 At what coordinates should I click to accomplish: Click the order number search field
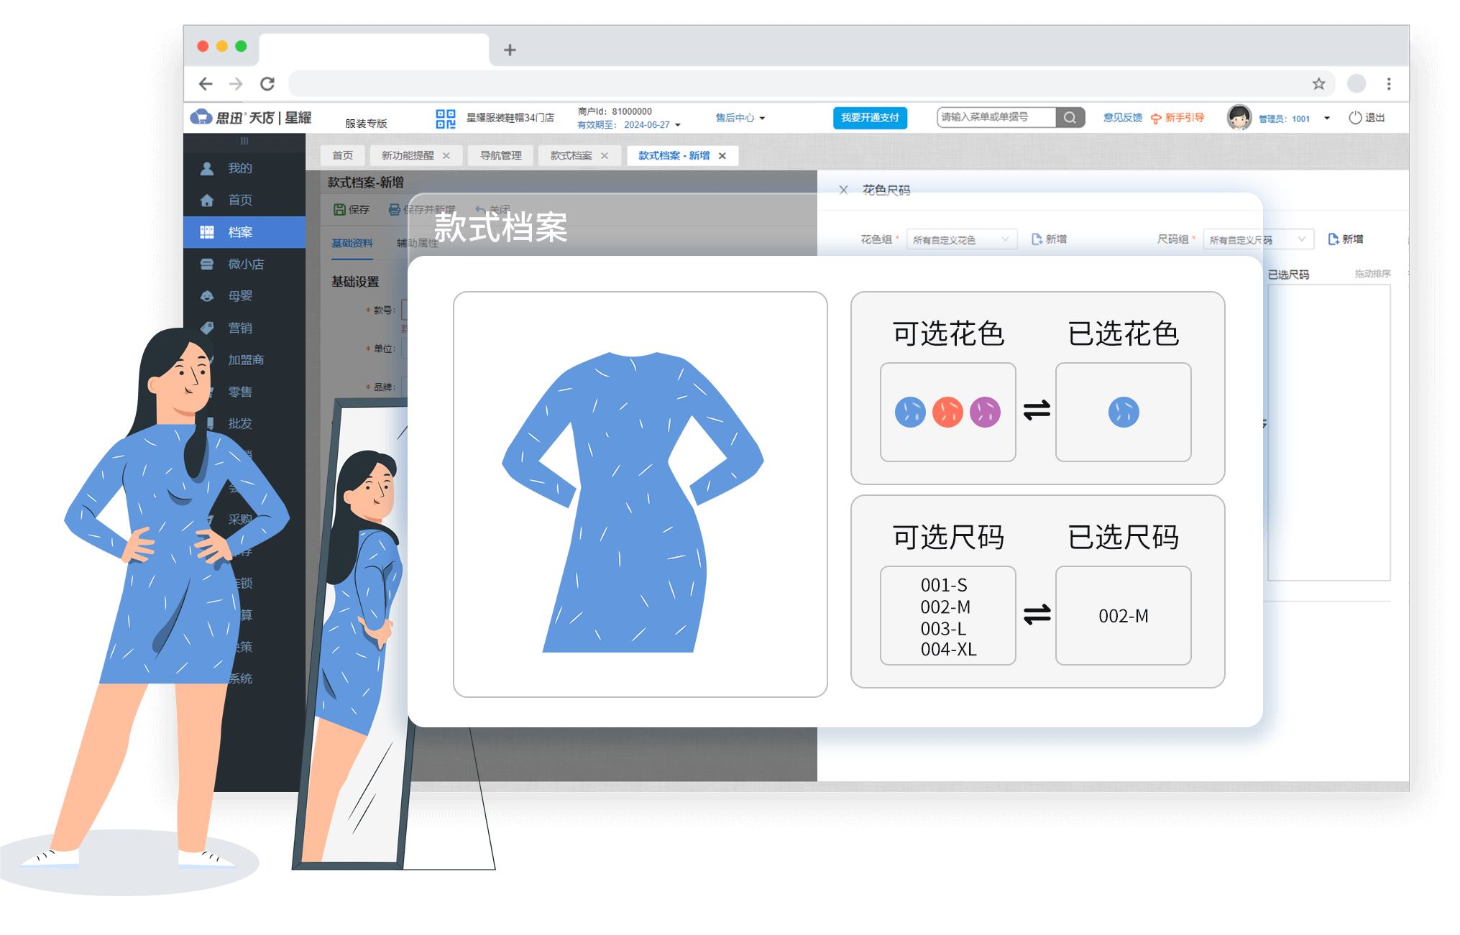pyautogui.click(x=995, y=117)
